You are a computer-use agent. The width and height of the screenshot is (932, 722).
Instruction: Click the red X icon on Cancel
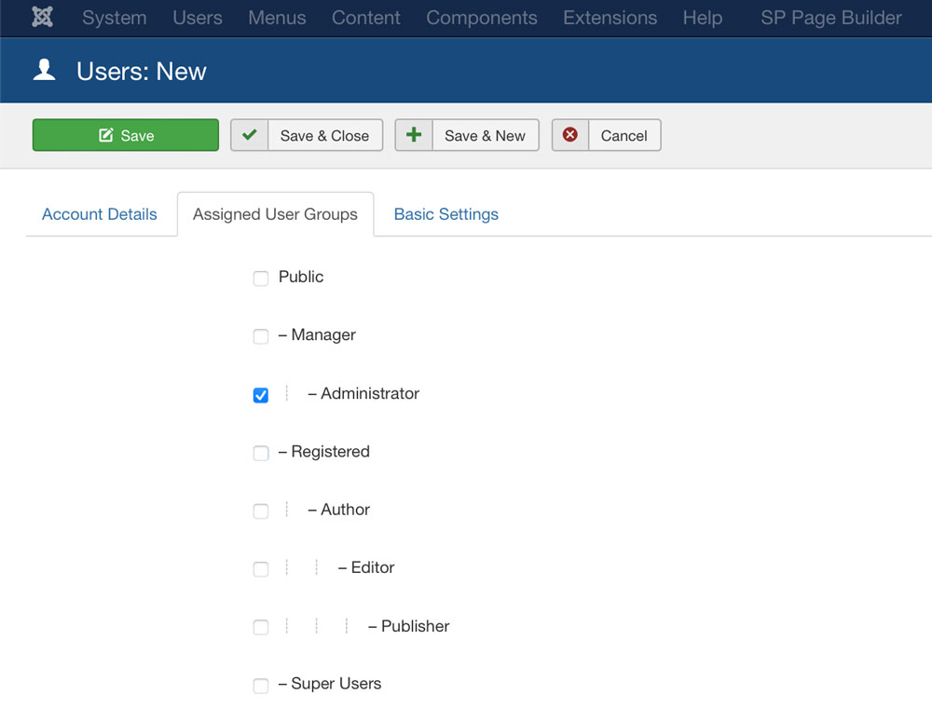pyautogui.click(x=569, y=134)
